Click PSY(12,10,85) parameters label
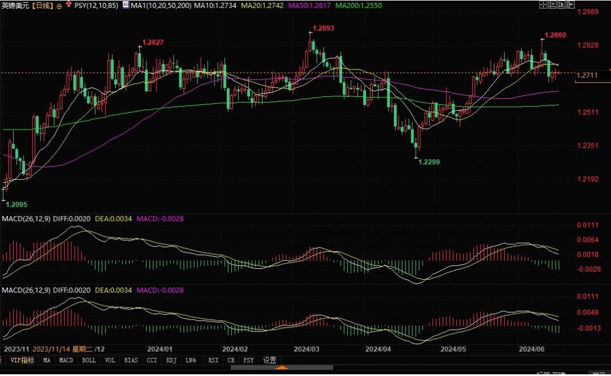 pyautogui.click(x=97, y=6)
